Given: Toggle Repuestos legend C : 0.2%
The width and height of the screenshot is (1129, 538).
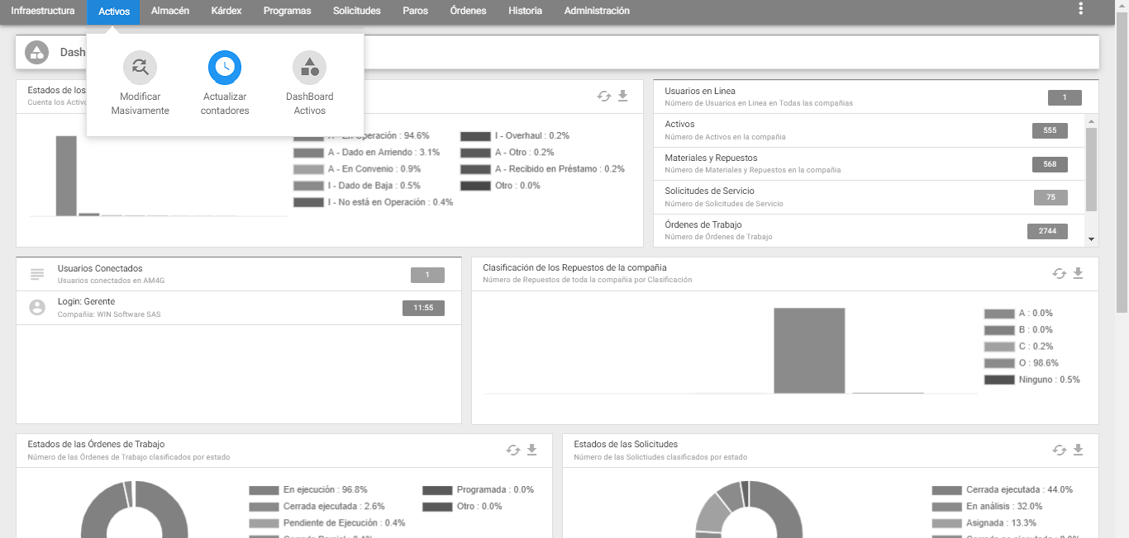Looking at the screenshot, I should (1018, 347).
